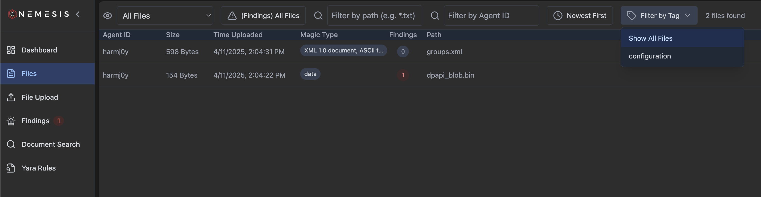
Task: Open File Upload via its upload icon
Action: tap(11, 97)
